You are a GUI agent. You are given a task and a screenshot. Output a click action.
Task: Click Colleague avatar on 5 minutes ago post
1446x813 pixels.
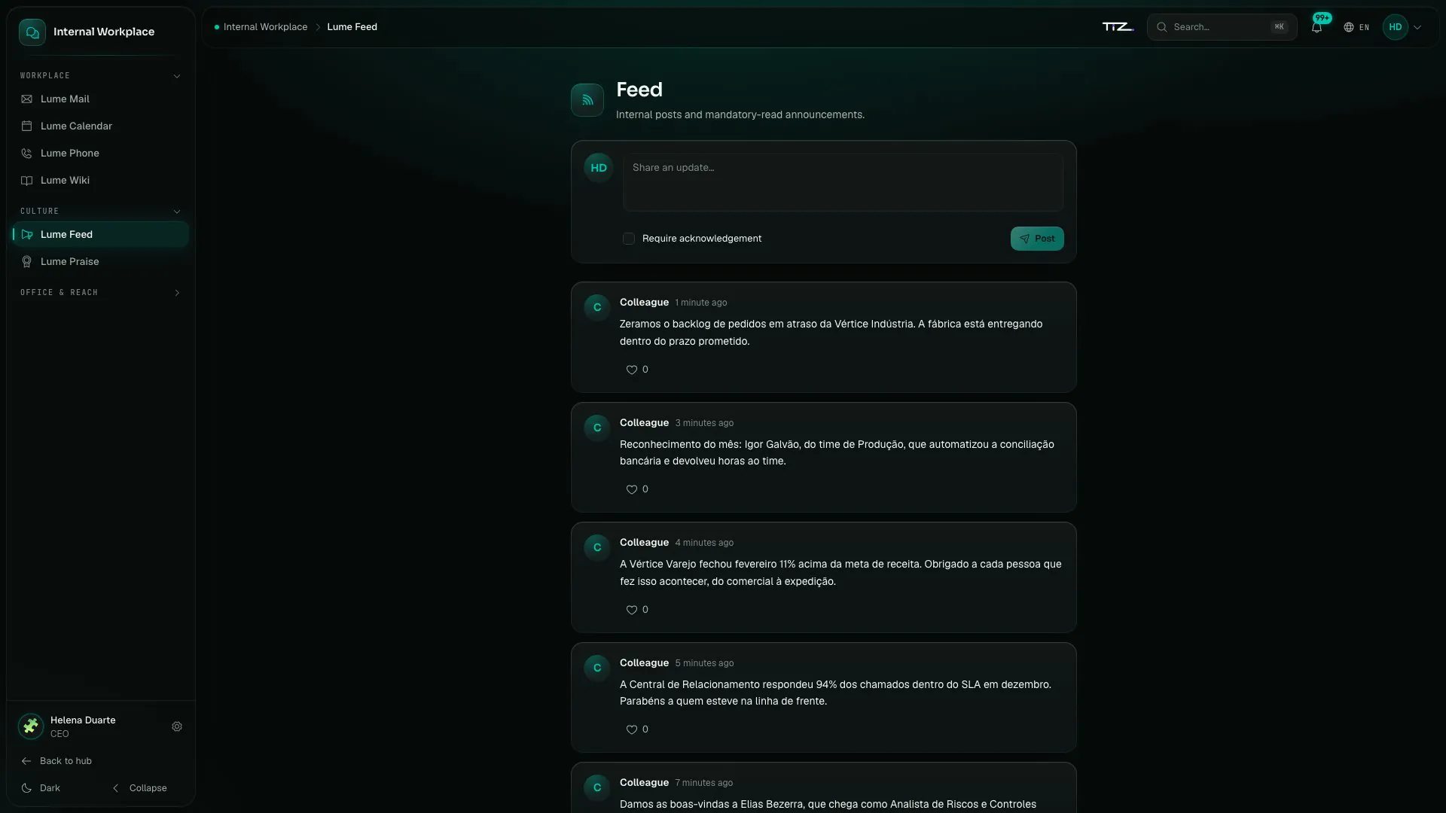(x=597, y=668)
